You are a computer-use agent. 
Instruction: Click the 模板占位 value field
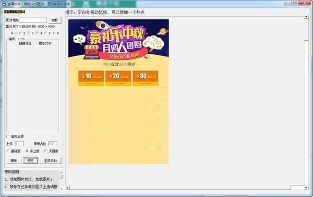(x=53, y=144)
